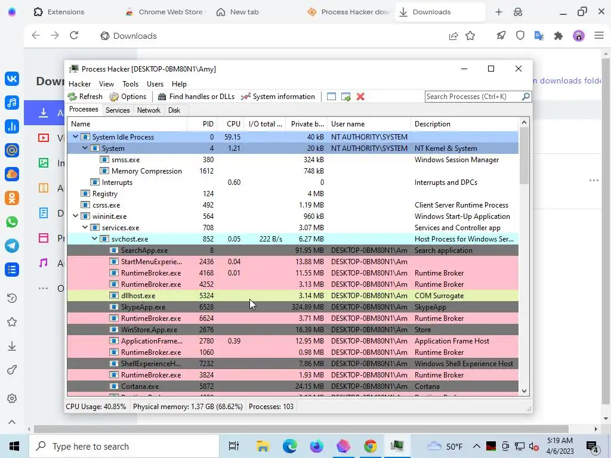Open the browser hamburger menu
This screenshot has height=458, width=611.
[x=599, y=35]
